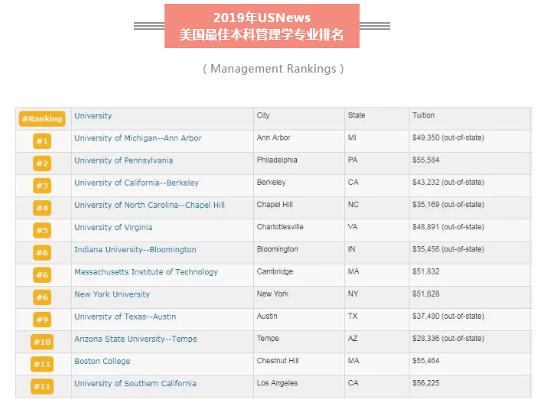
Task: Click #6 badge beside New York University
Action: coord(42,297)
